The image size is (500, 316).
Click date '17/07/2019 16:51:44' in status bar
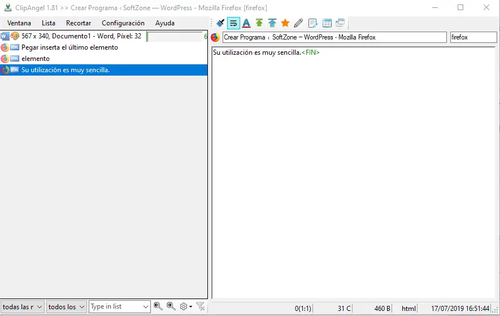tap(460, 308)
